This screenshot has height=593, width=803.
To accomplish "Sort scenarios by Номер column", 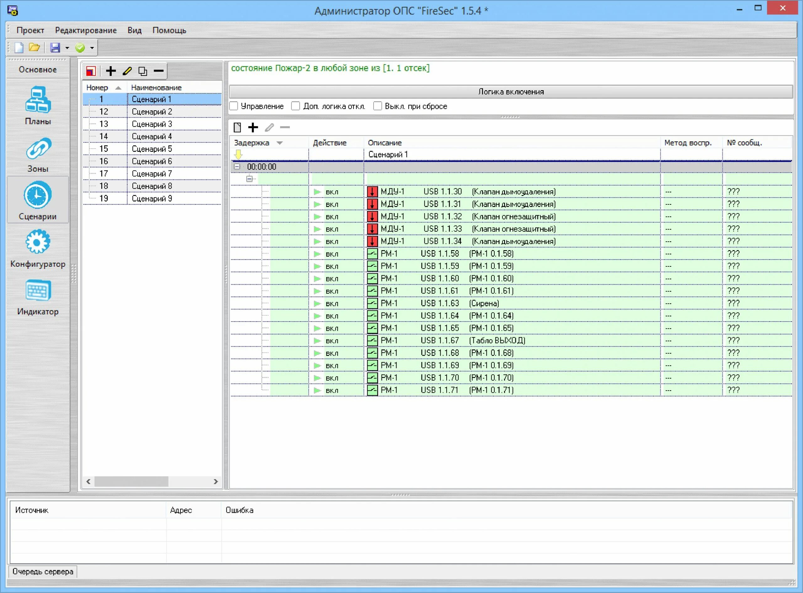I will (104, 87).
